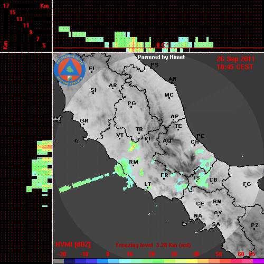Click the PE city label

tap(201, 136)
